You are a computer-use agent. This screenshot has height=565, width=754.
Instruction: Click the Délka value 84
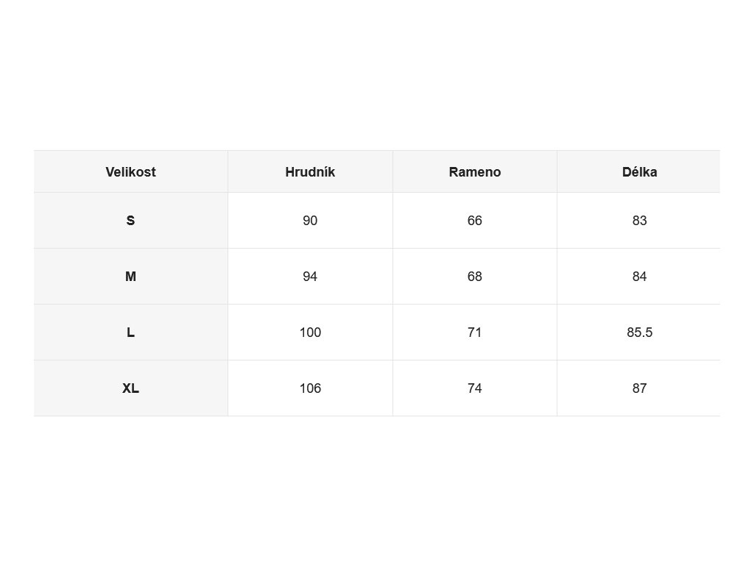click(640, 277)
